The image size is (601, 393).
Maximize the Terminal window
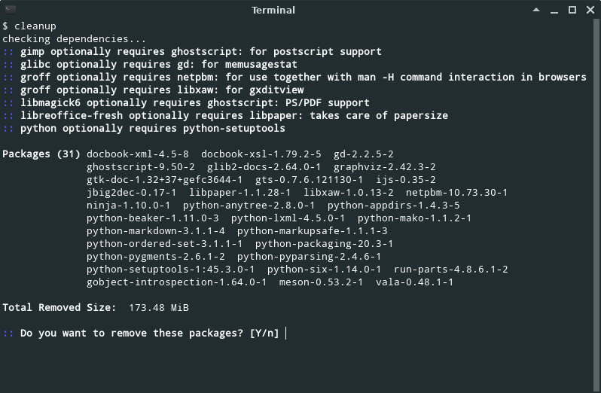[572, 10]
